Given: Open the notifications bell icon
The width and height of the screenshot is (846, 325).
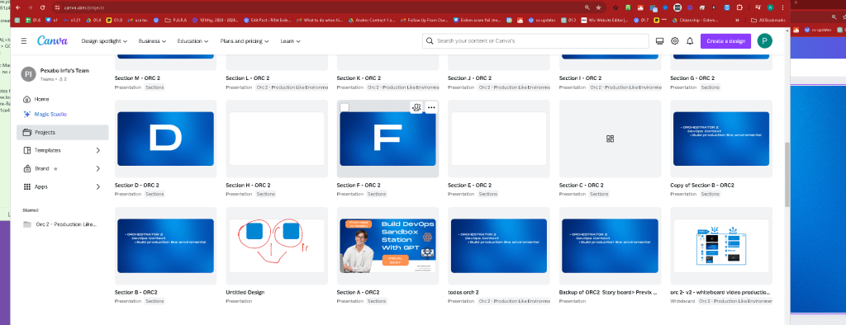Looking at the screenshot, I should [x=690, y=41].
